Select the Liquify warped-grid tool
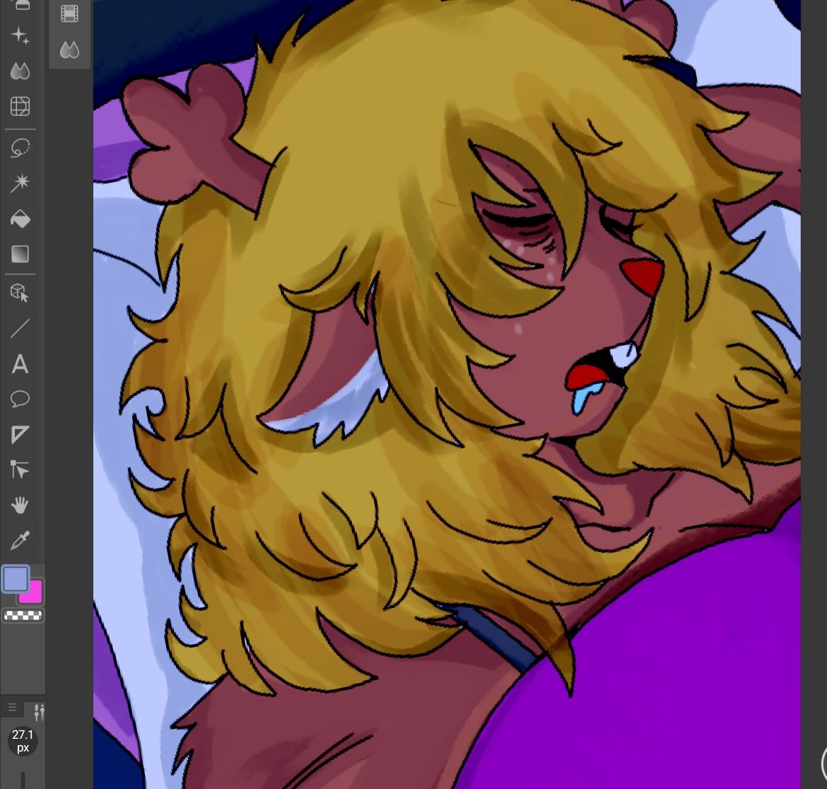Viewport: 827px width, 789px height. tap(20, 107)
